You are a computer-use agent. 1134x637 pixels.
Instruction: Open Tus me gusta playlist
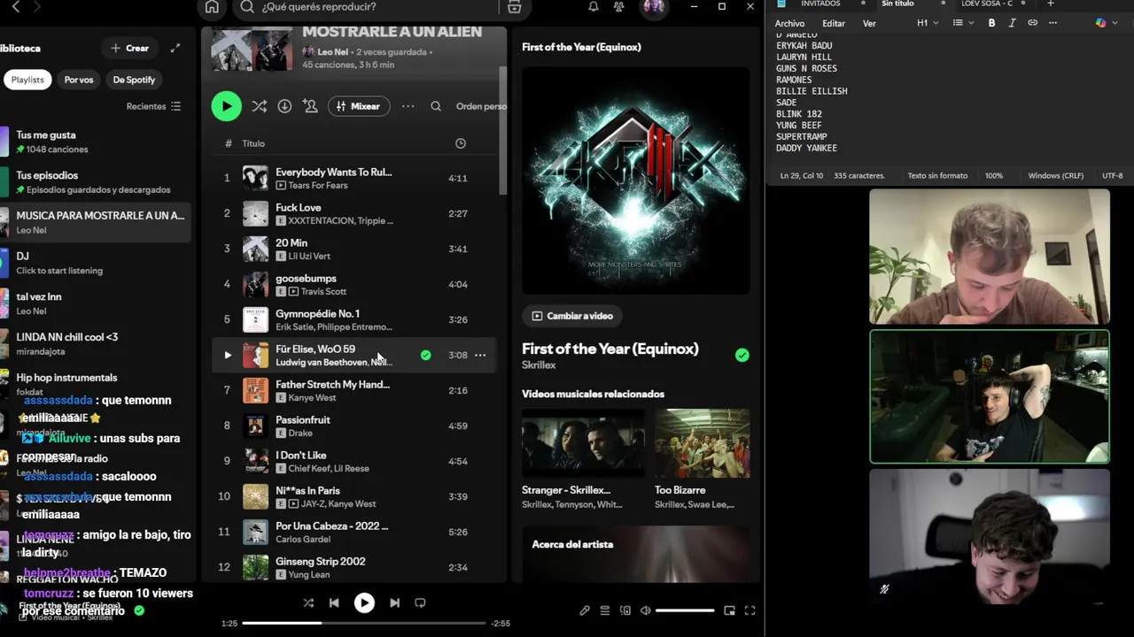tap(95, 142)
